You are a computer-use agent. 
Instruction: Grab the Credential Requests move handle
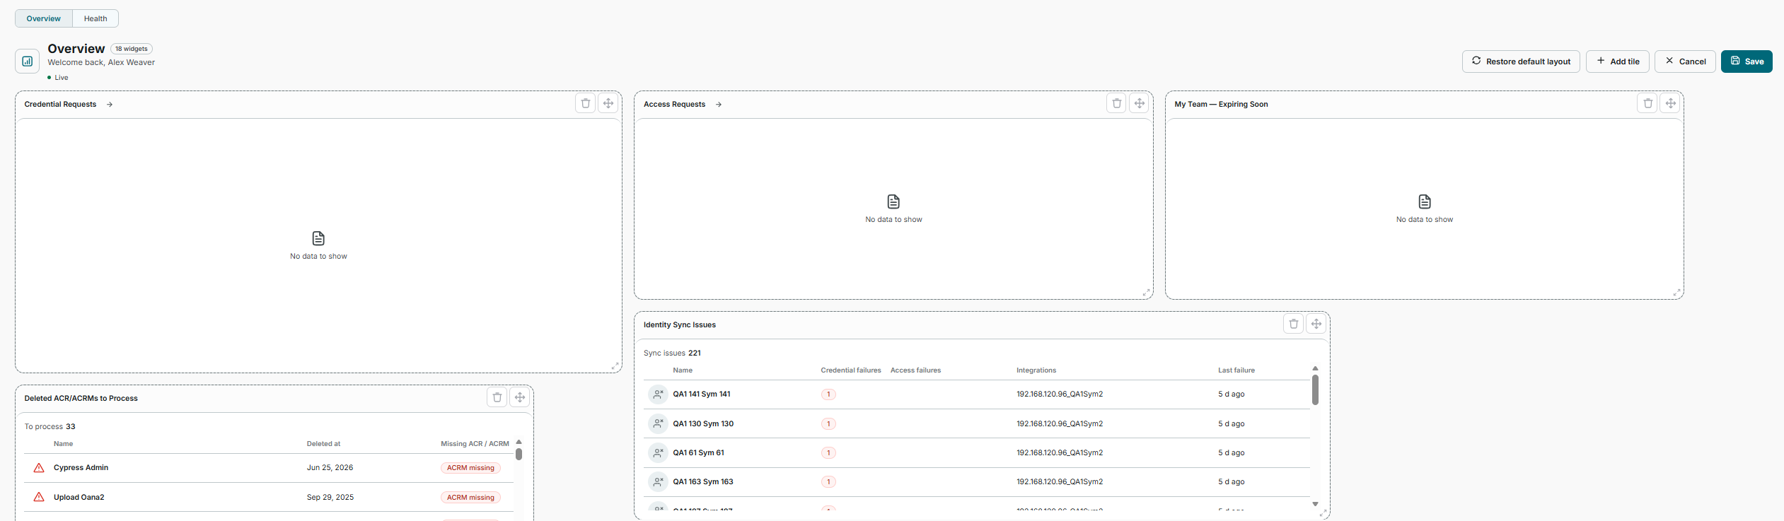click(x=608, y=103)
